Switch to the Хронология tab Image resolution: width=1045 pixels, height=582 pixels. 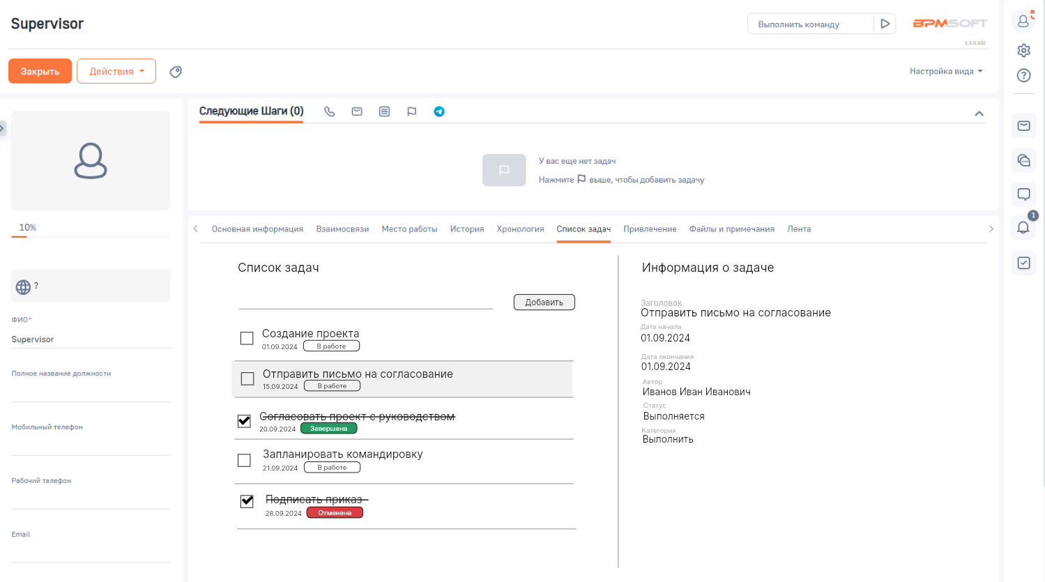(520, 229)
